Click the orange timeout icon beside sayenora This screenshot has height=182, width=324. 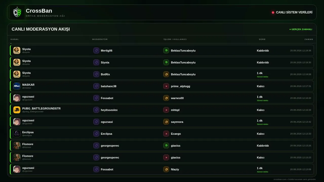166,122
